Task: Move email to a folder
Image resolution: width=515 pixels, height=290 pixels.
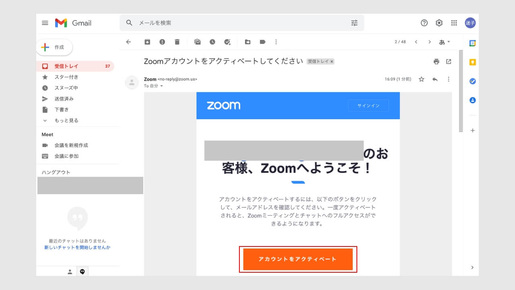Action: (248, 42)
